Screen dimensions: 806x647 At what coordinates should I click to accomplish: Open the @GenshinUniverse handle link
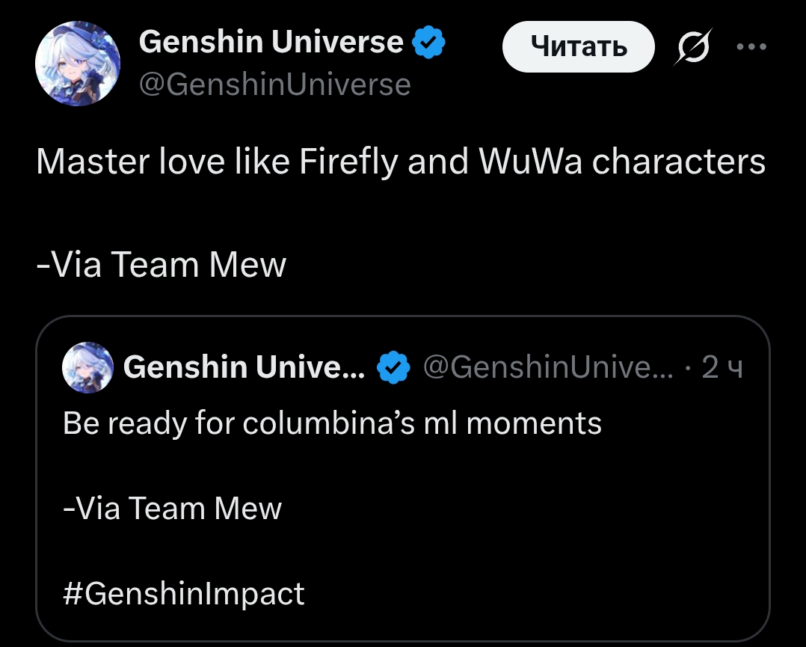(x=274, y=85)
